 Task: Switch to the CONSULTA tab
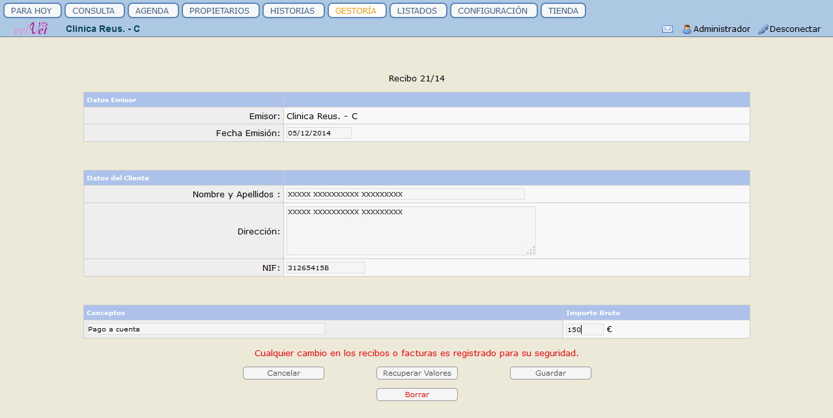(94, 11)
